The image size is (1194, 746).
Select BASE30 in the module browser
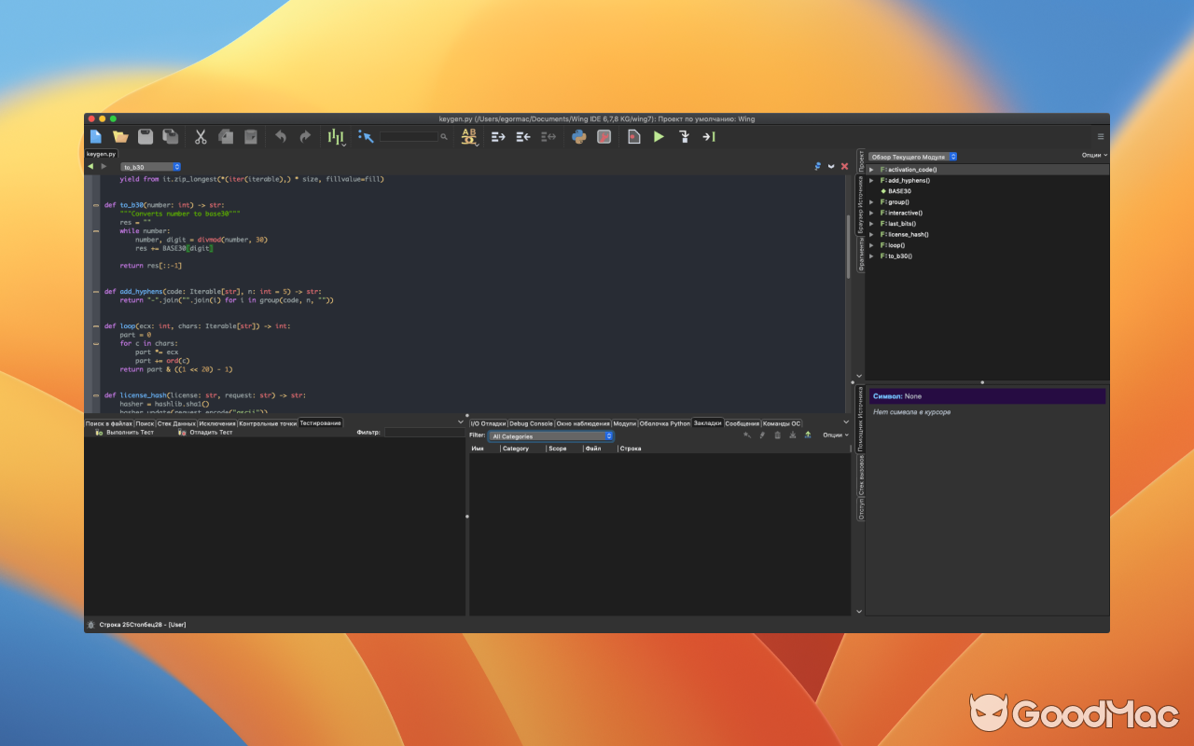pyautogui.click(x=900, y=191)
